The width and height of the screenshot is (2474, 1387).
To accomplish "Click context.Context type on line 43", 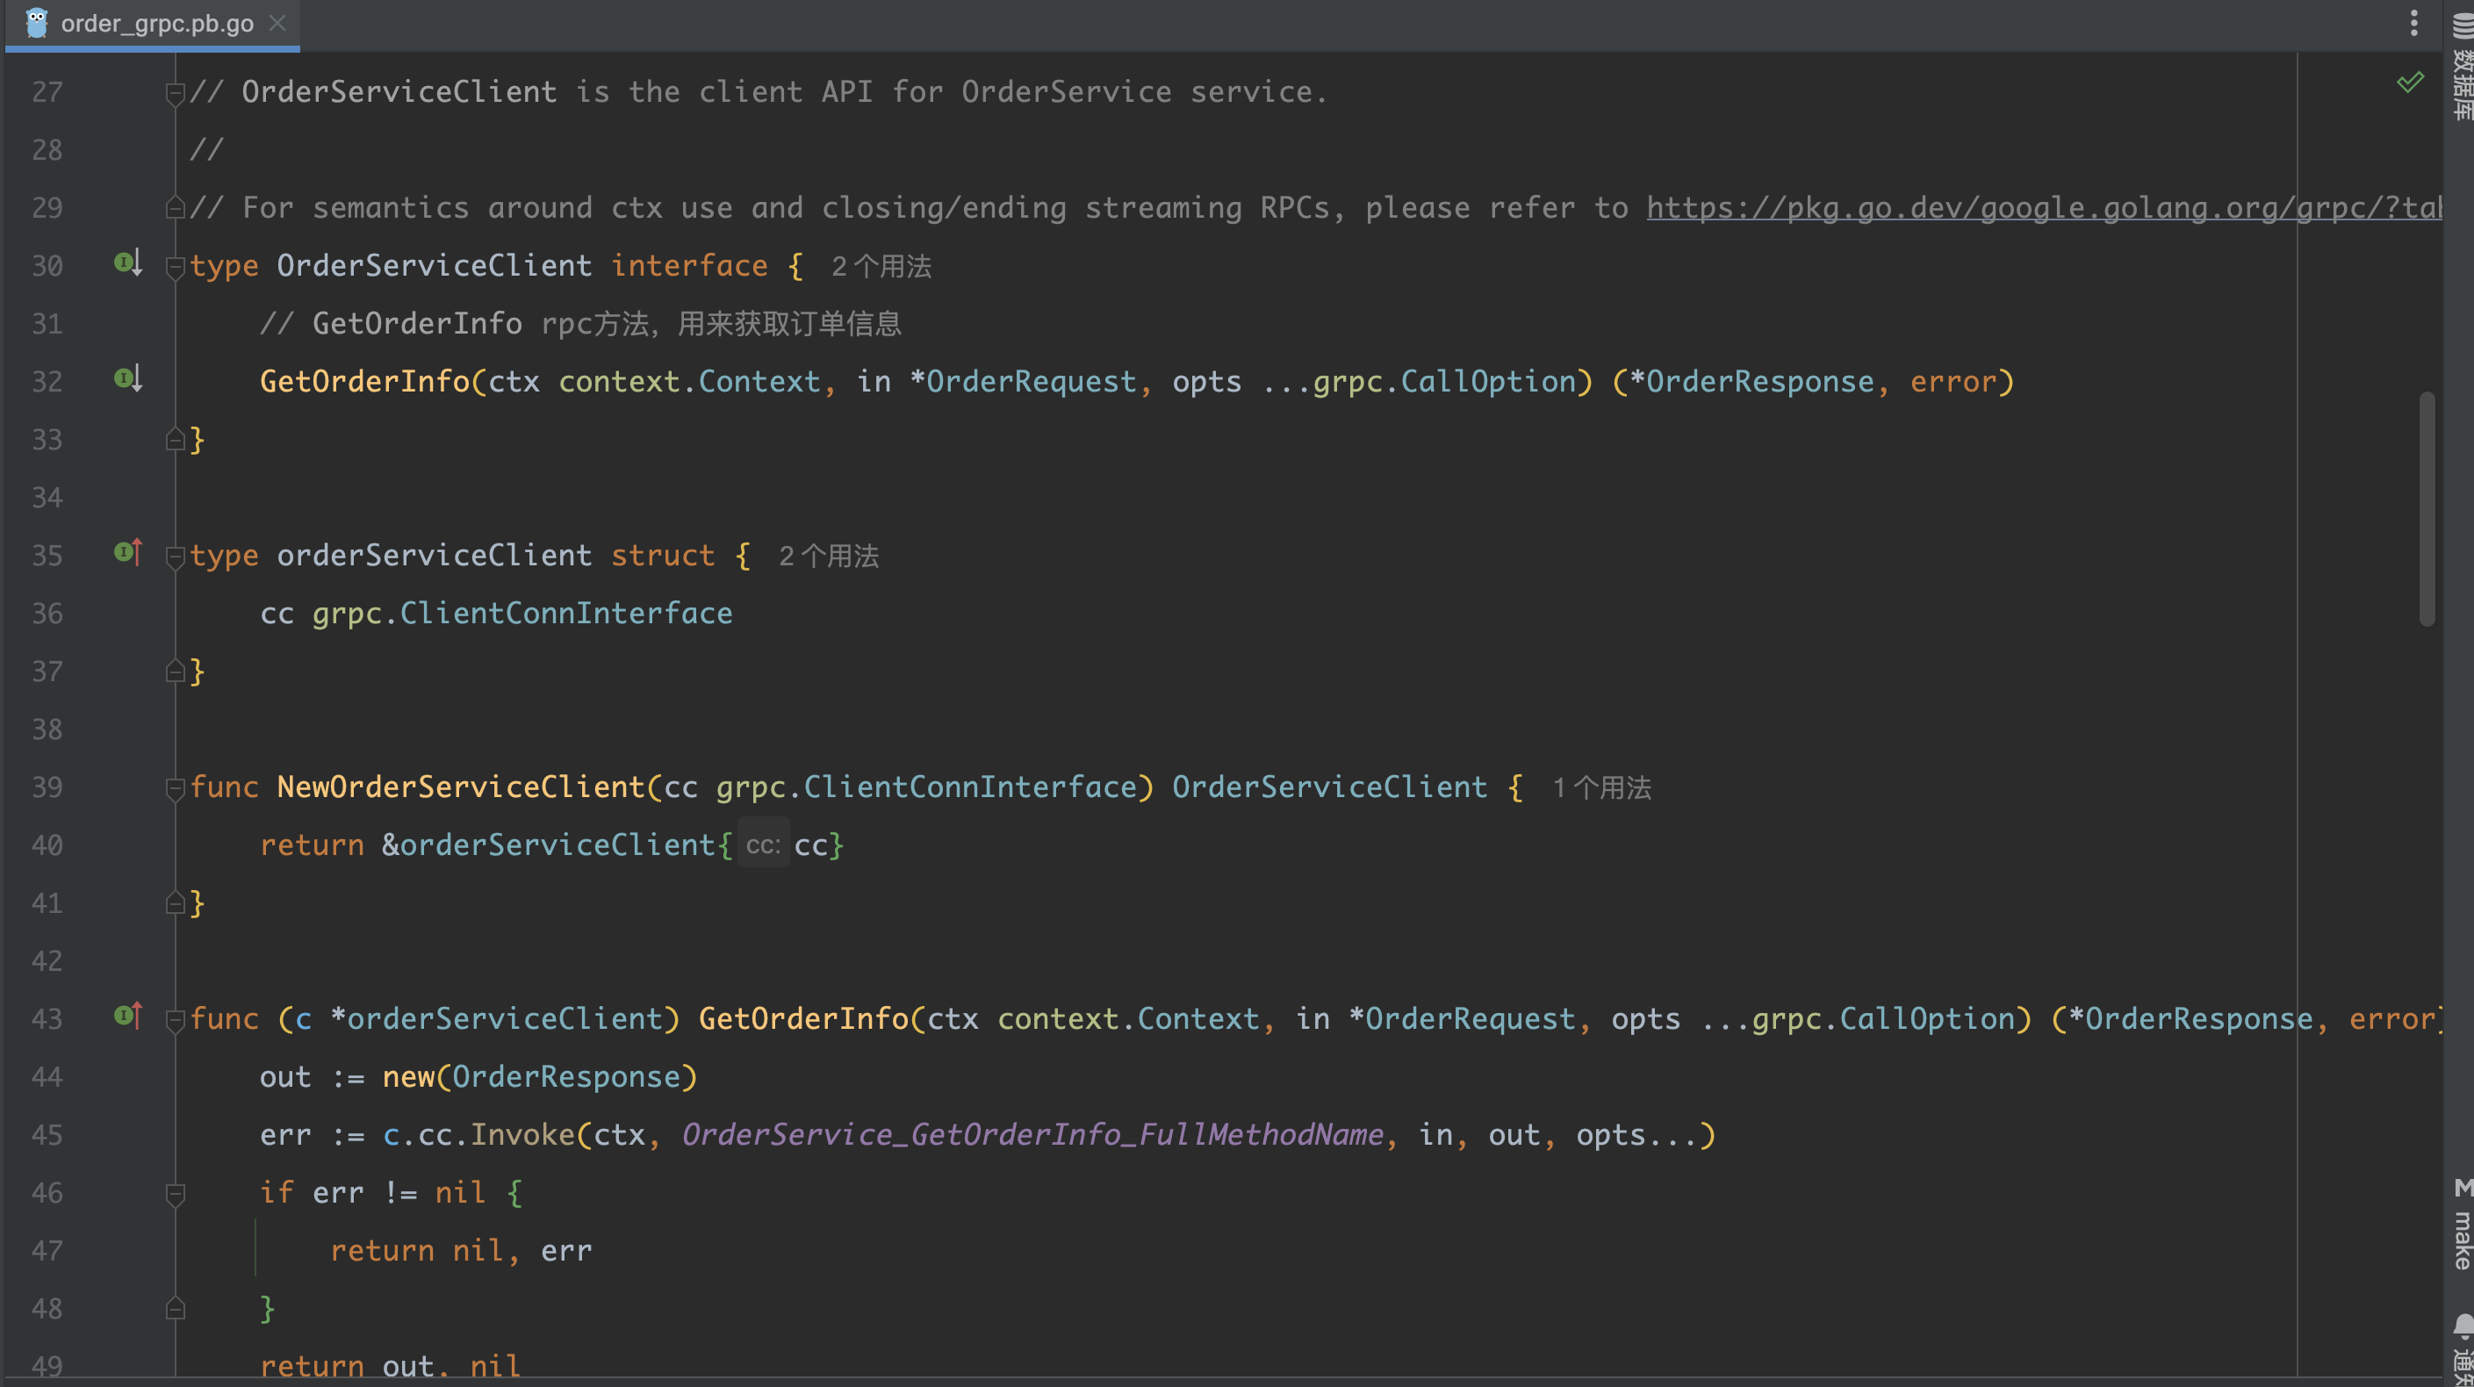I will pos(1128,1018).
